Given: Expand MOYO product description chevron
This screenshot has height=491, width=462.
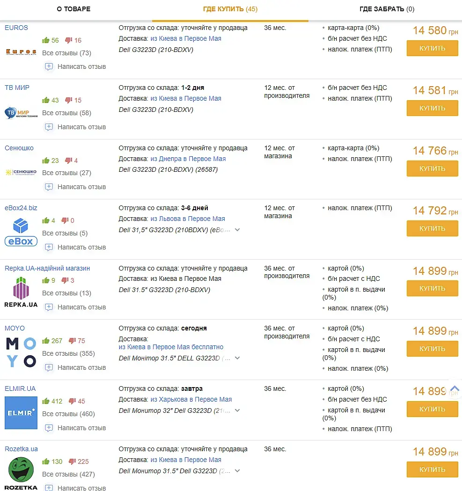Looking at the screenshot, I should 237,358.
